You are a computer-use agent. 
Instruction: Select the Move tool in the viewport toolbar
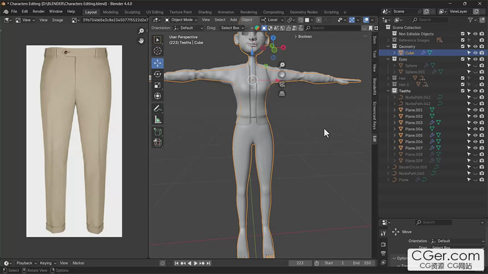[157, 63]
